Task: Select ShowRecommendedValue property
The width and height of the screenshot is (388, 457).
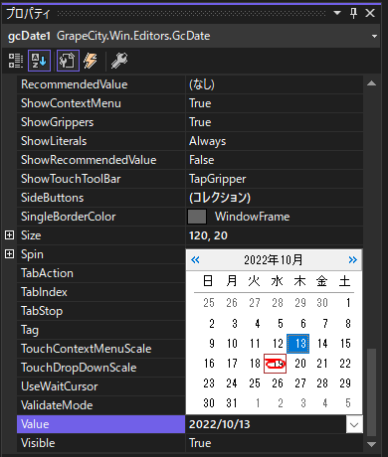Action: click(x=100, y=160)
